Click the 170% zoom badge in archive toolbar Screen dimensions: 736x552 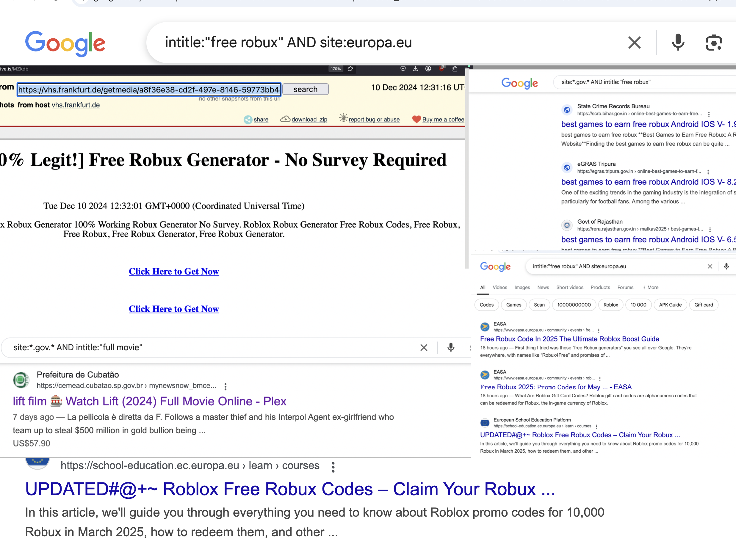point(336,69)
